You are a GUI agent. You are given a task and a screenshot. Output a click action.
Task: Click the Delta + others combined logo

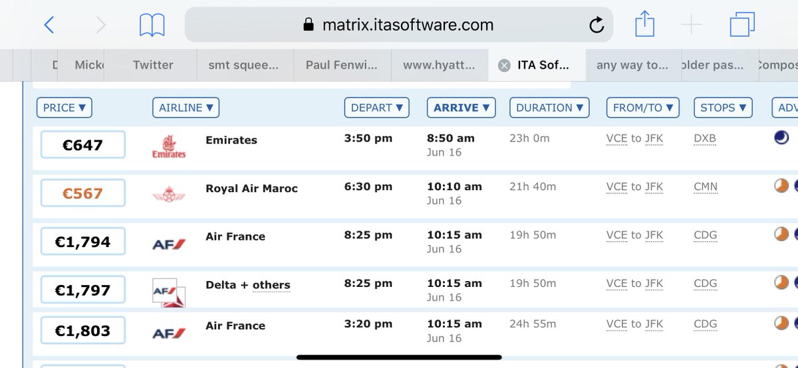169,293
